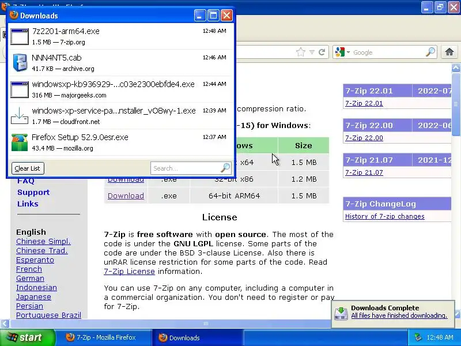Screen dimensions: 461x346
Task: Switch language to Portuguese Brazil
Action: (48, 315)
